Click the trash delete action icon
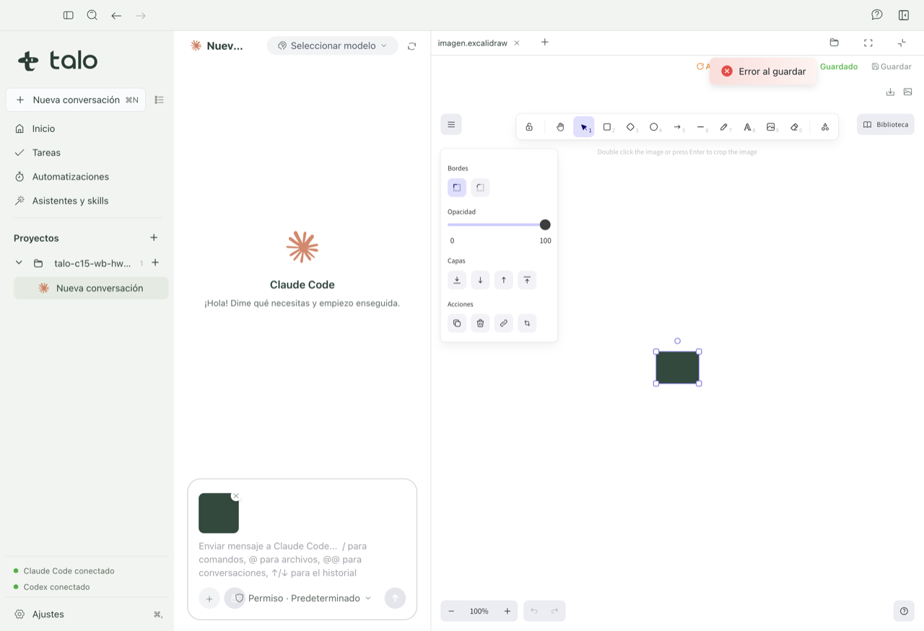 (x=480, y=323)
